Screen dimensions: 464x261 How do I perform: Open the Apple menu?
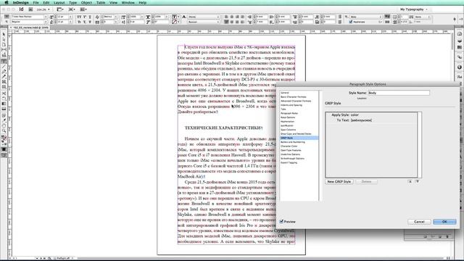pyautogui.click(x=7, y=2)
